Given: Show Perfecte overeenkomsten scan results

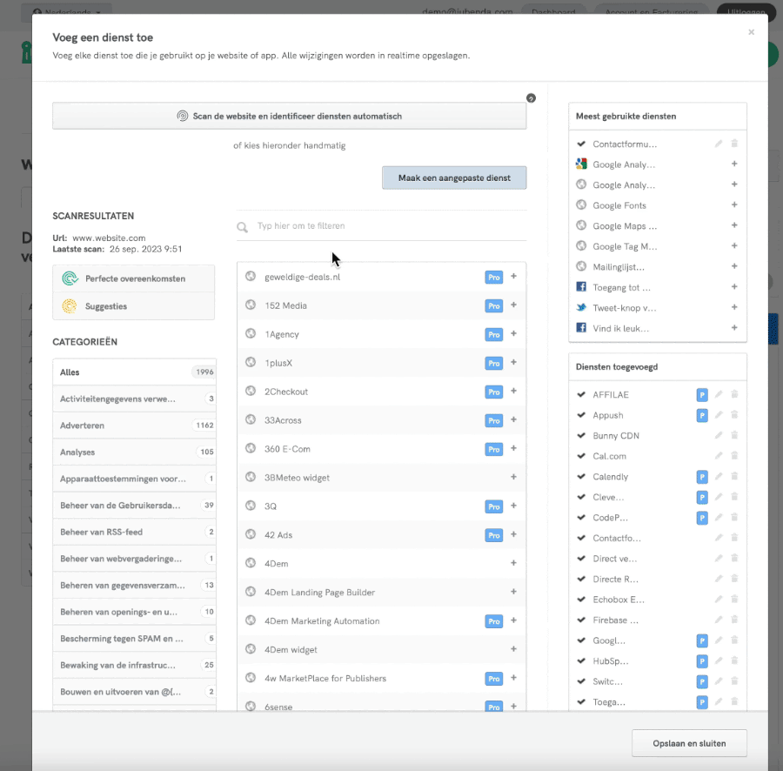Looking at the screenshot, I should coord(133,279).
